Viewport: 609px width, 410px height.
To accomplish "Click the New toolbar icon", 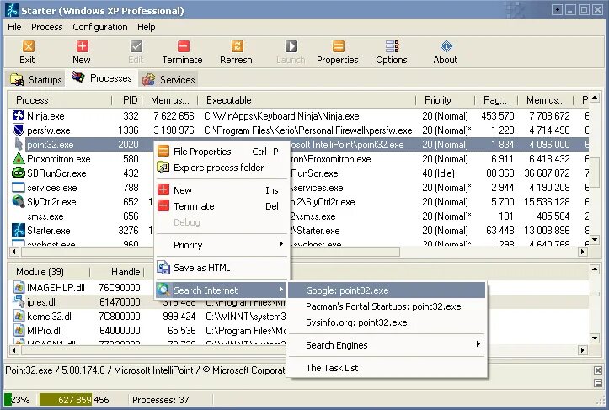I will (82, 46).
